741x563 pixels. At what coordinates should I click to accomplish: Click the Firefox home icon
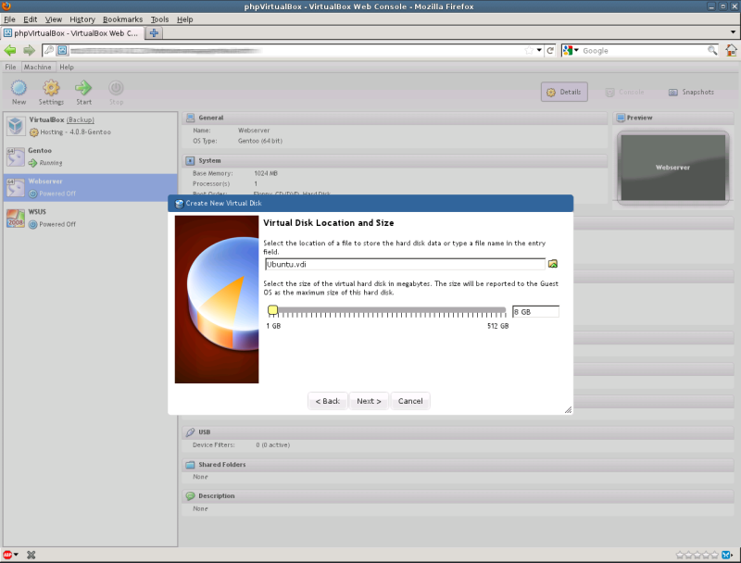[731, 50]
